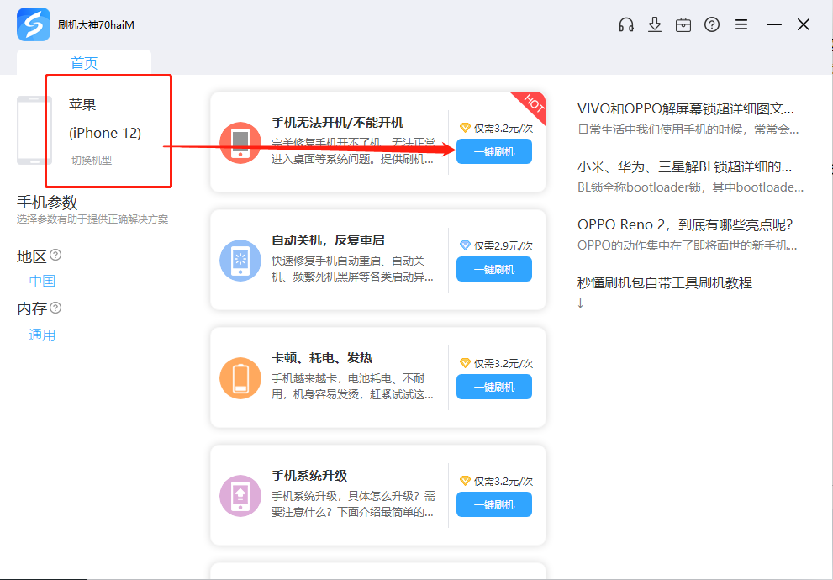This screenshot has width=833, height=580.
Task: Open customer support headset icon
Action: tap(626, 24)
